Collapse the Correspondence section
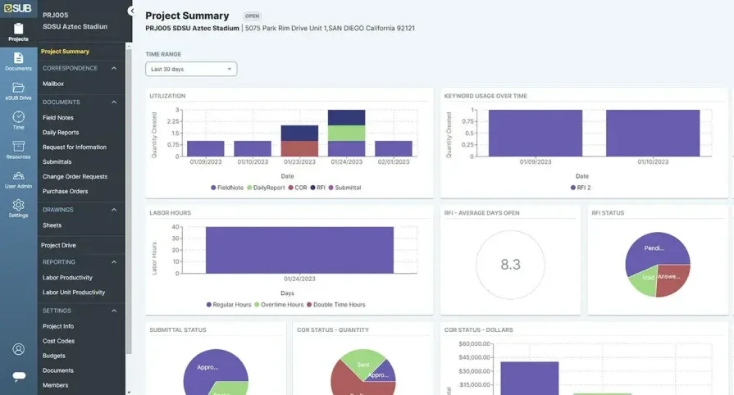Screen dimensions: 734x395 (114, 68)
